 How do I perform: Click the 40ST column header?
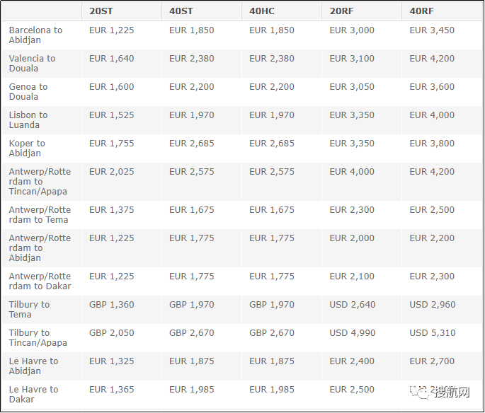[181, 11]
